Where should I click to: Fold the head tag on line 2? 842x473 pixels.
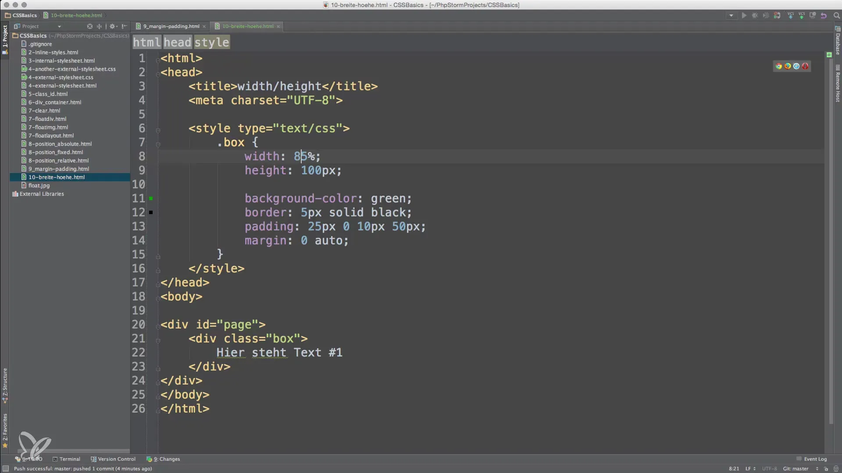158,74
